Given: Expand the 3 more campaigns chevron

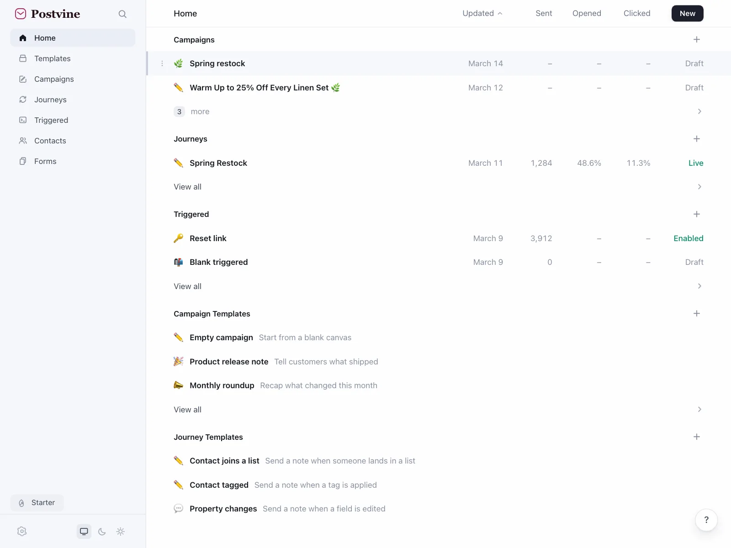Looking at the screenshot, I should pos(699,111).
